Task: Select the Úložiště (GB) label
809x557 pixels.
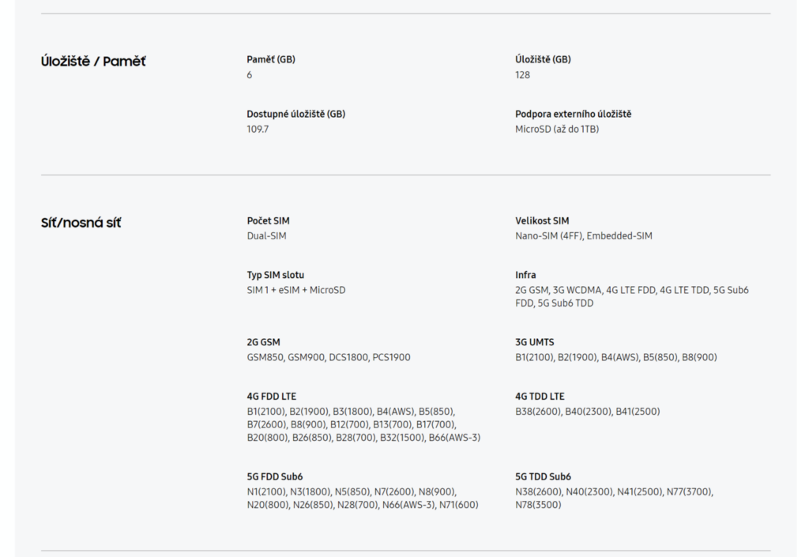Action: tap(543, 59)
